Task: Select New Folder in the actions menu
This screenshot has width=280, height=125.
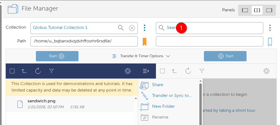Action: click(x=163, y=106)
